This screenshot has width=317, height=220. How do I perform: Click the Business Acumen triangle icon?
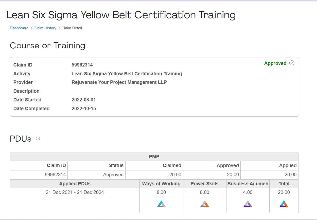pyautogui.click(x=248, y=204)
